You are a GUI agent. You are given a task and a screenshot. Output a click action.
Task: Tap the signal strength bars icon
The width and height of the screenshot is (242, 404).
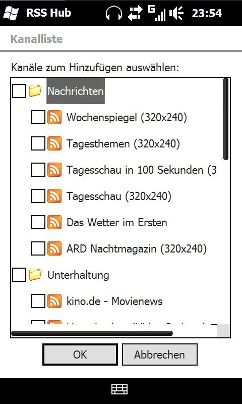(x=157, y=14)
